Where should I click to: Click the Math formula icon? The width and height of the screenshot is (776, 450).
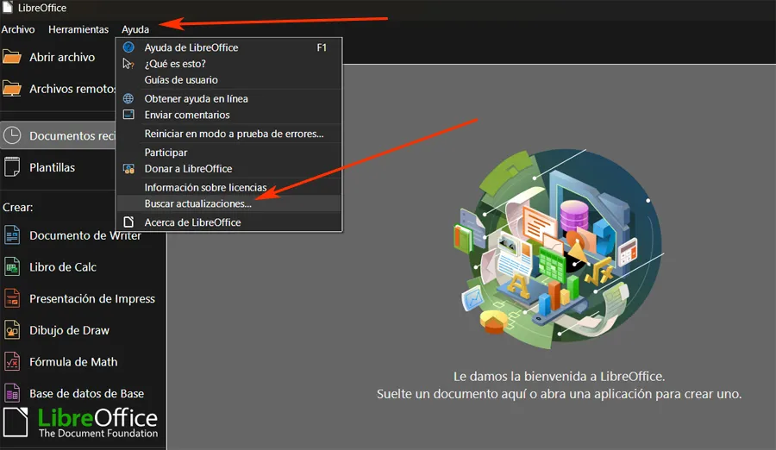pos(12,362)
